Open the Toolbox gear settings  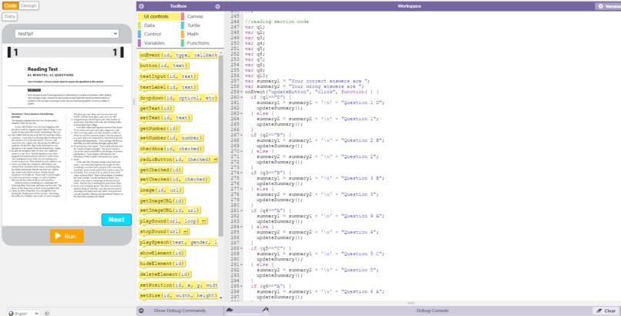pos(217,6)
